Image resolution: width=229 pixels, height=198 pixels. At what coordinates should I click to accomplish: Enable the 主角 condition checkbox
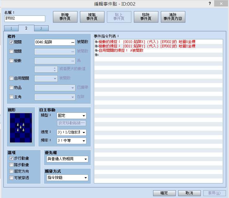click(x=11, y=97)
